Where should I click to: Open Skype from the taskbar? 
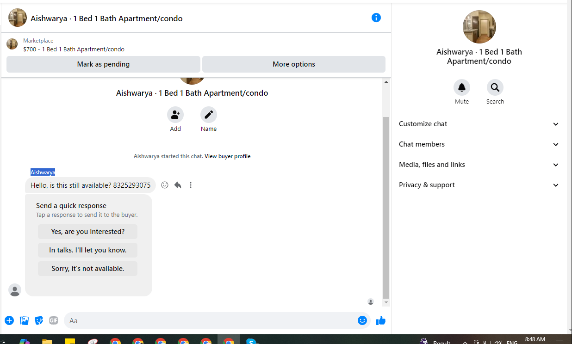251,341
